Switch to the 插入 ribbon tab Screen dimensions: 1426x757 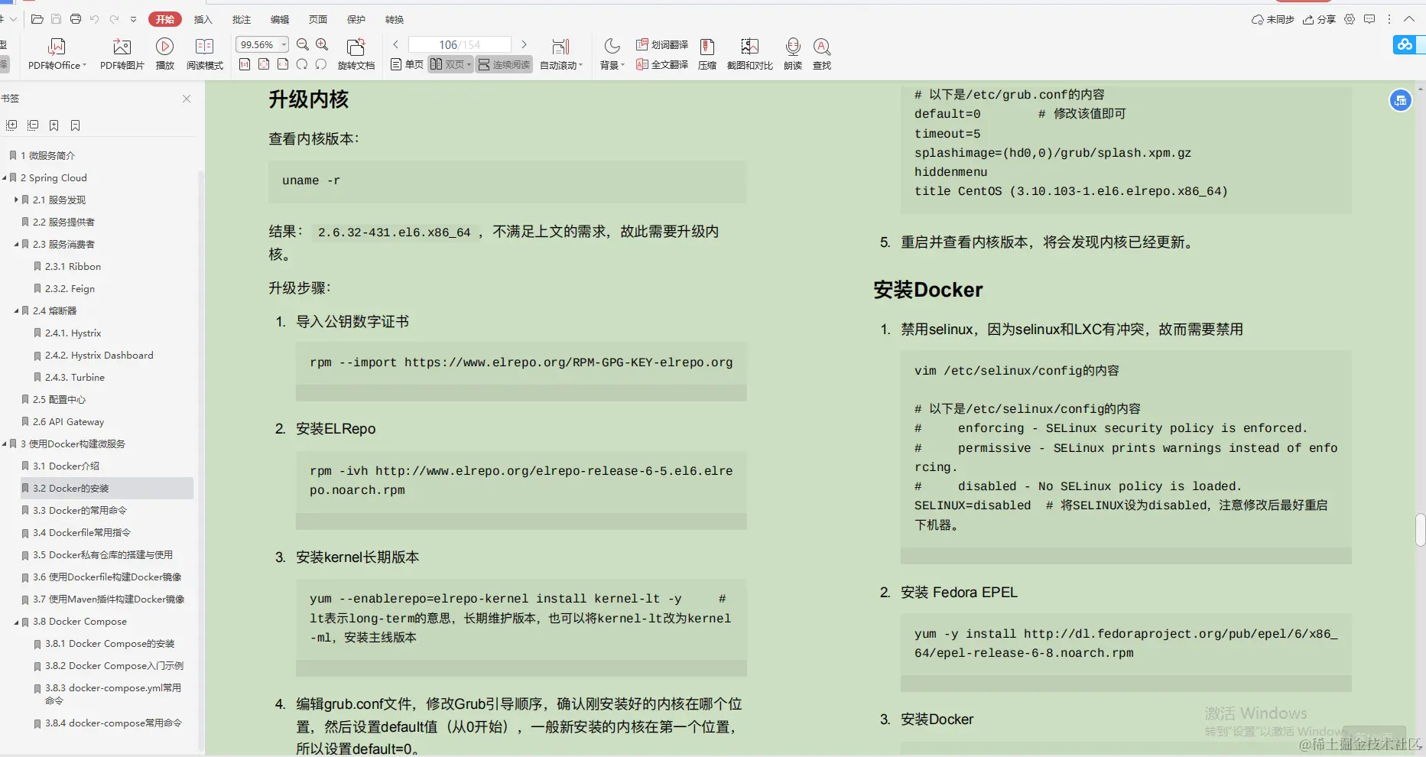click(x=203, y=19)
